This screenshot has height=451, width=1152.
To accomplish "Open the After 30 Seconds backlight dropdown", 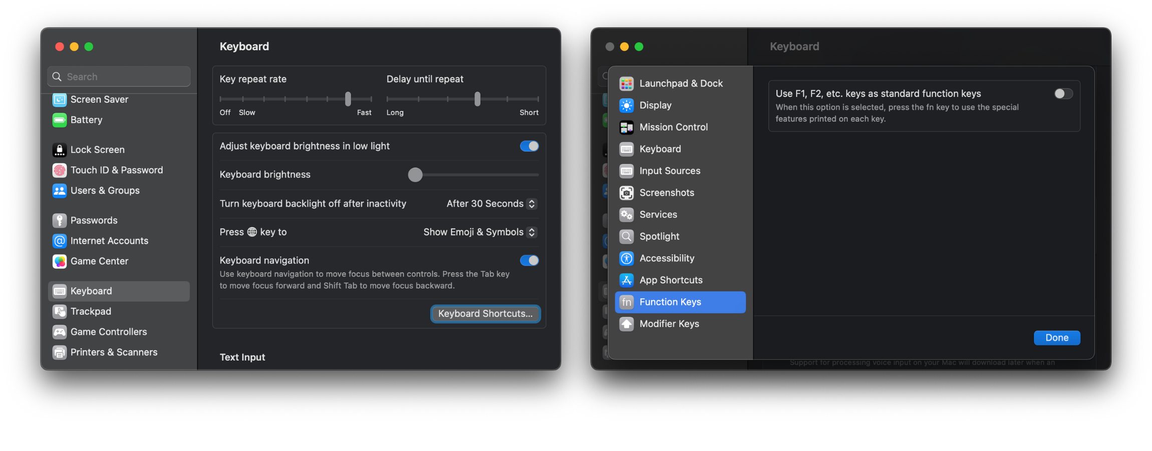I will coord(491,204).
